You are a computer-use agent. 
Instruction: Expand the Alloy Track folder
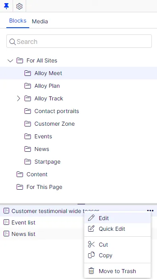[19, 98]
